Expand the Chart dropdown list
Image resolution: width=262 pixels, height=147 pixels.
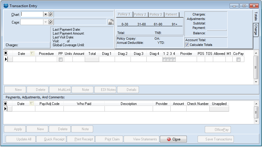pos(46,14)
